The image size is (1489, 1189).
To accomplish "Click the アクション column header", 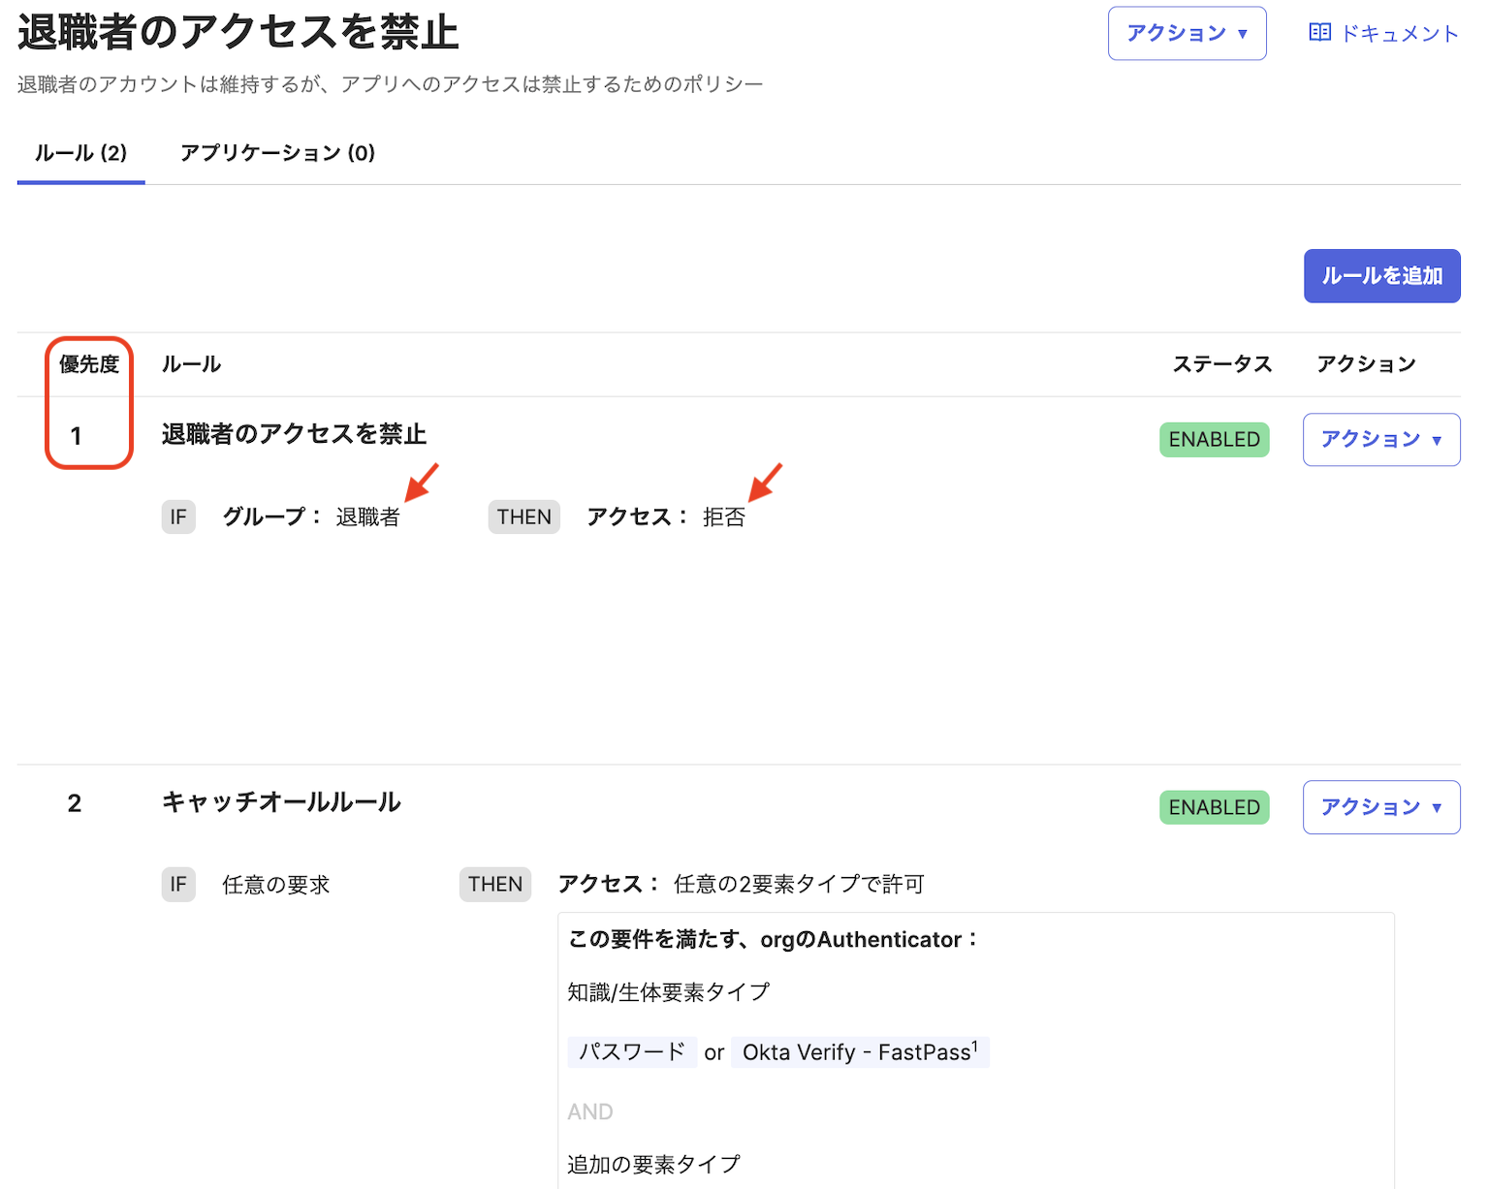I will click(x=1366, y=364).
